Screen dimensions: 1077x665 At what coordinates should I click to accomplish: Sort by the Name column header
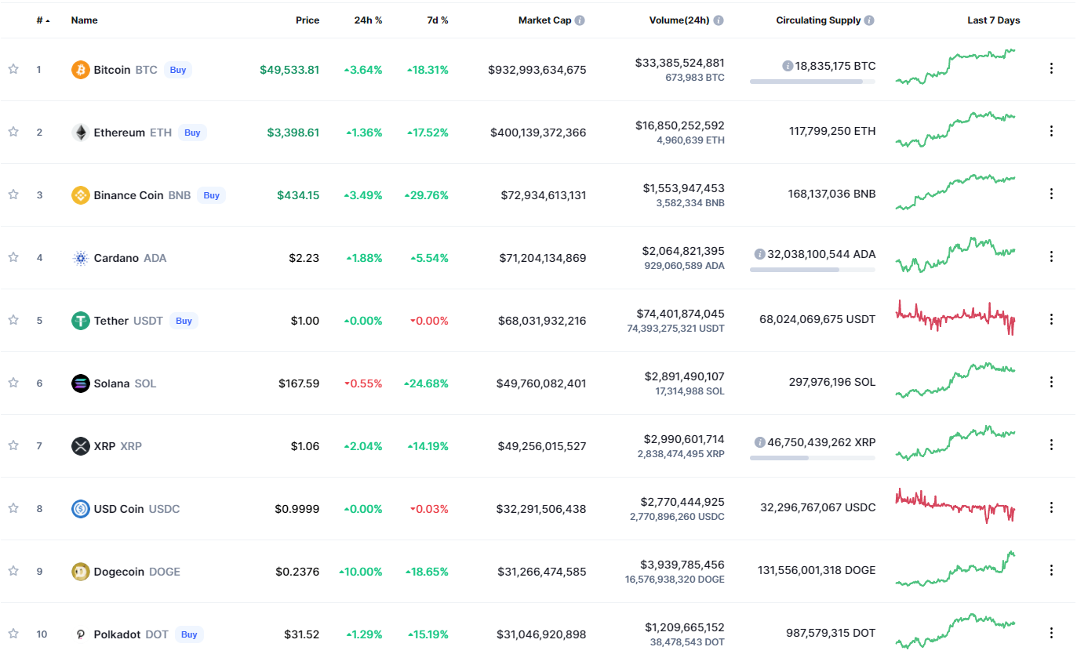click(x=84, y=20)
